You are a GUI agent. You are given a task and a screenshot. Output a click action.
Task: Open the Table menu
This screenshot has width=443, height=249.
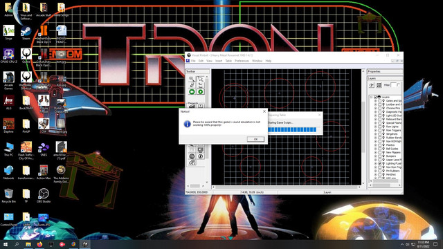(228, 61)
